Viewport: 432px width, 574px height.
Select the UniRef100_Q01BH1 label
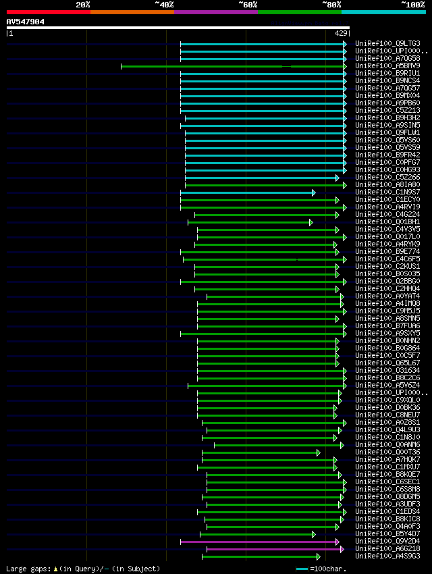pos(387,222)
